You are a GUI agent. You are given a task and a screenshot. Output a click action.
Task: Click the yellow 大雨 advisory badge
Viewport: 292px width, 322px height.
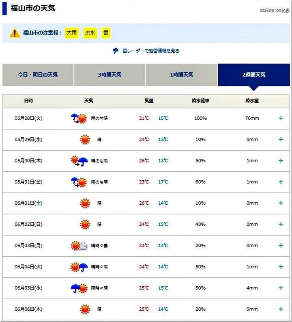pyautogui.click(x=71, y=33)
